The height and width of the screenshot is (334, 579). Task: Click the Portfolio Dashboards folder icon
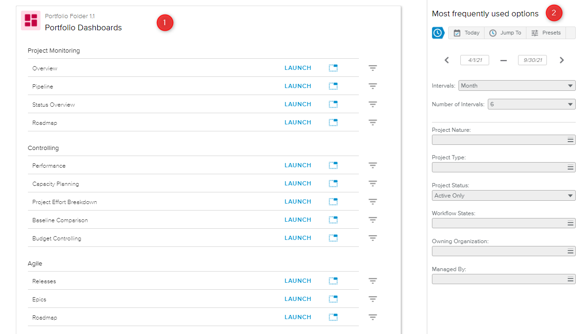coord(31,20)
